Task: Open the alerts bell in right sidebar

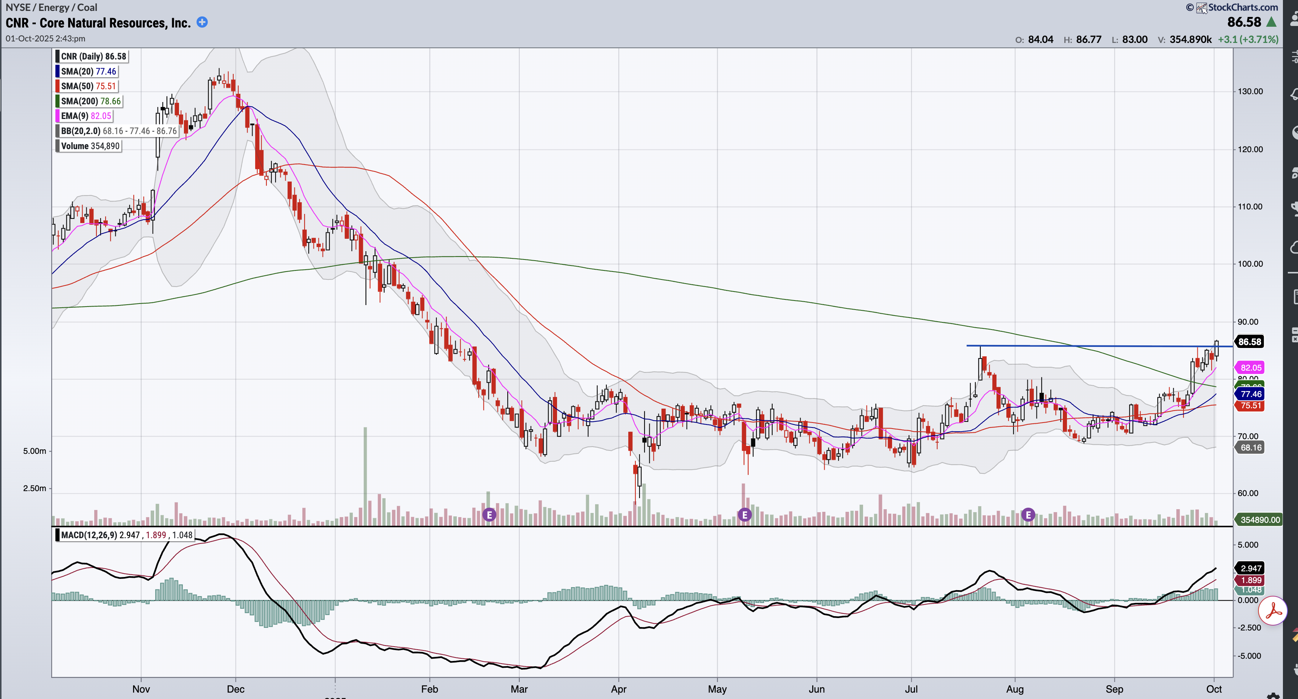Action: (x=1295, y=94)
